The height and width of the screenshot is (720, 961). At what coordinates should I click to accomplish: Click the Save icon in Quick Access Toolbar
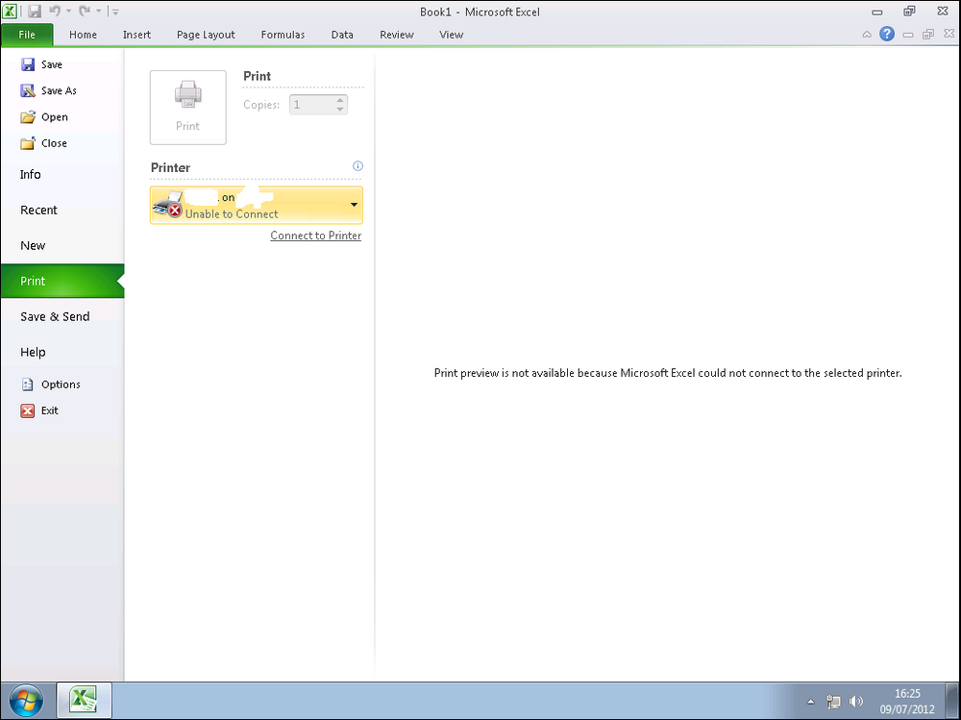[x=35, y=11]
